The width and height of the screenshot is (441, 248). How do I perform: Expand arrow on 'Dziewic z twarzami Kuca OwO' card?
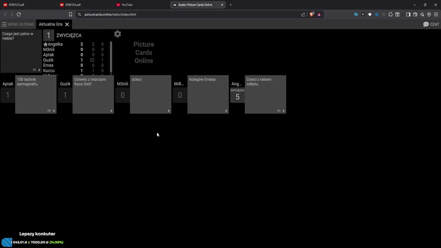click(x=111, y=111)
